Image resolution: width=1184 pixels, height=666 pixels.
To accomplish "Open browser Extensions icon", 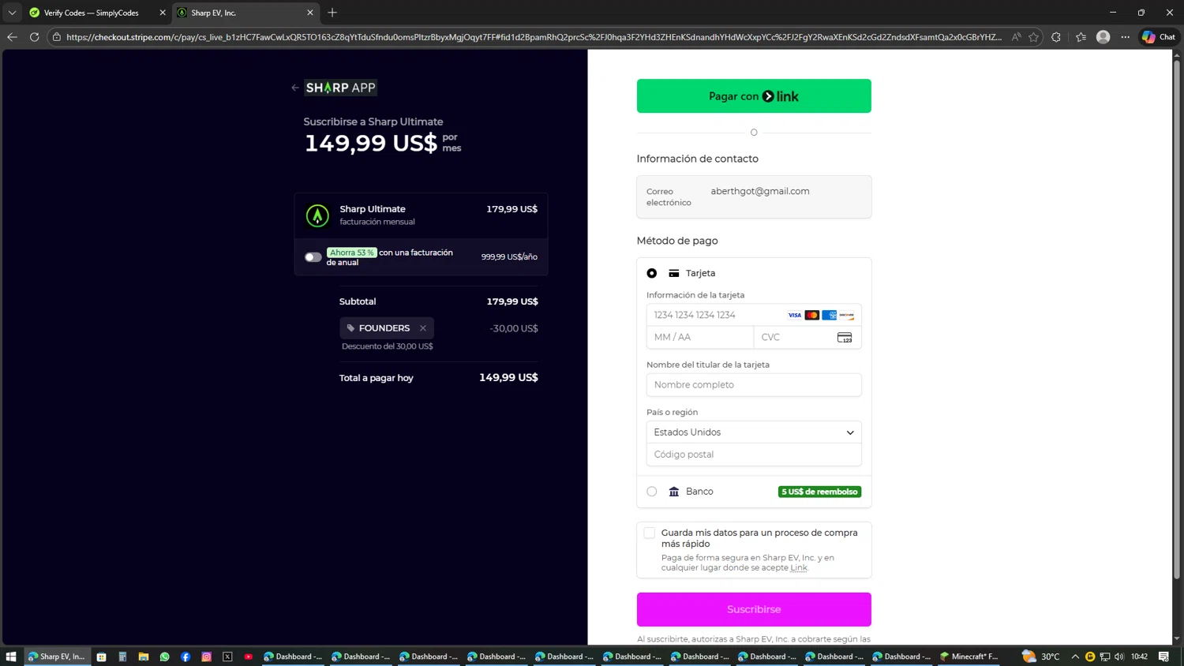I will (x=1056, y=37).
